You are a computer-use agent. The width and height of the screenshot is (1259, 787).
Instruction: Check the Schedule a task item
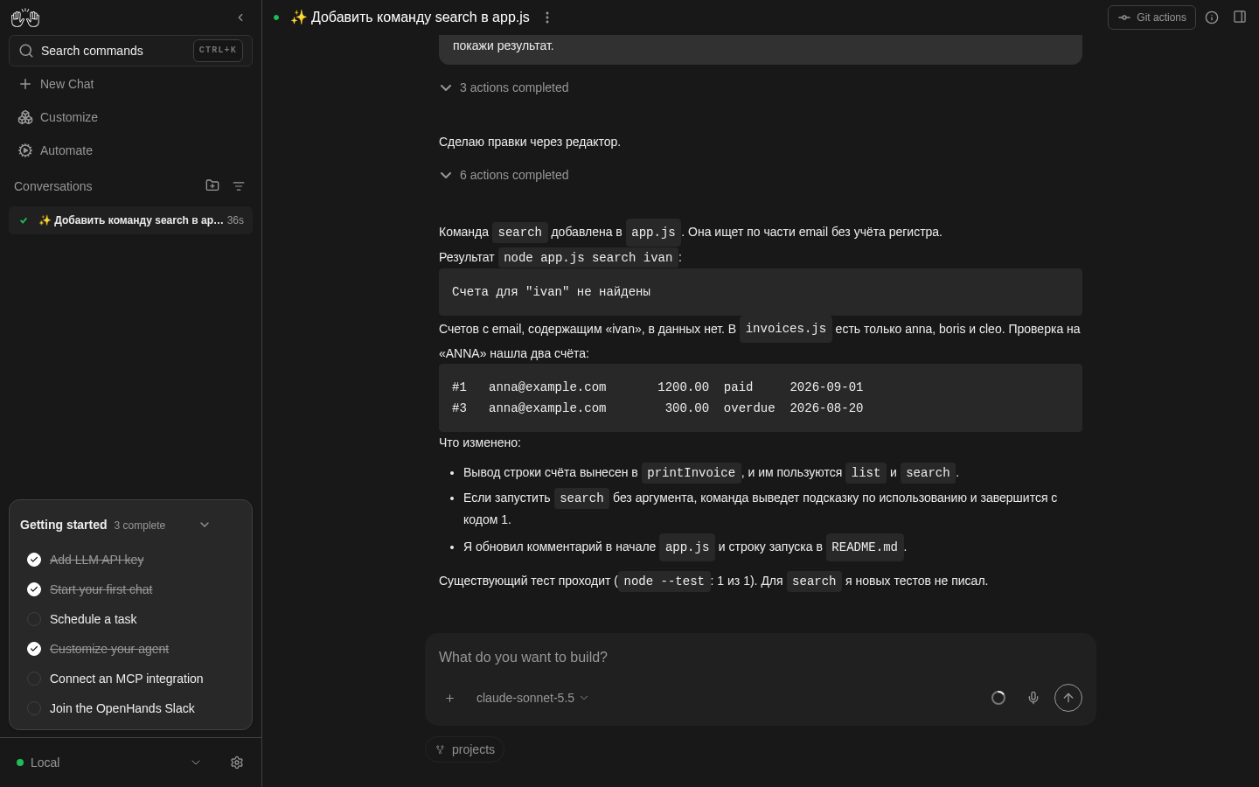34,619
